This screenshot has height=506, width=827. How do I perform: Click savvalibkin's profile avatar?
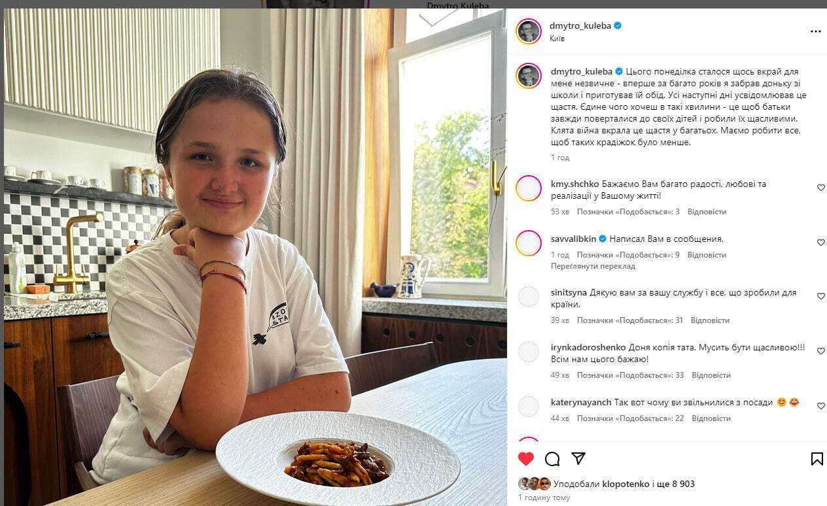coord(529,243)
